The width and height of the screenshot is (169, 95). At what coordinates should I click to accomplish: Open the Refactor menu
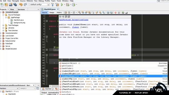pyautogui.click(x=30, y=1)
